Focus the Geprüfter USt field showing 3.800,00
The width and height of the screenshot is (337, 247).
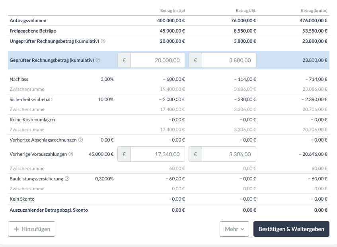point(229,60)
